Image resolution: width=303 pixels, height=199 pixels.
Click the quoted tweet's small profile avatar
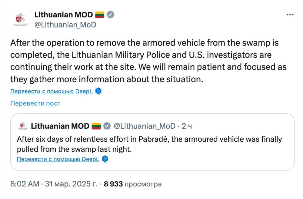coord(22,126)
